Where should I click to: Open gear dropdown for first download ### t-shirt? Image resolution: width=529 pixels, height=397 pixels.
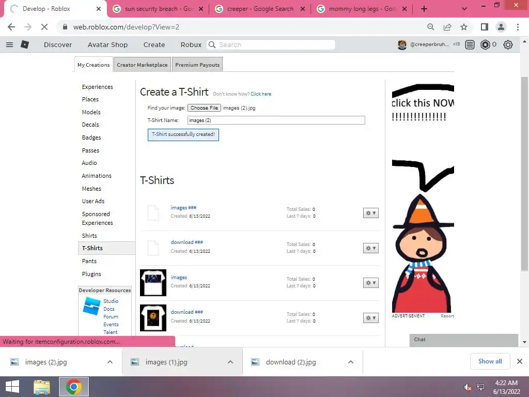pyautogui.click(x=371, y=248)
